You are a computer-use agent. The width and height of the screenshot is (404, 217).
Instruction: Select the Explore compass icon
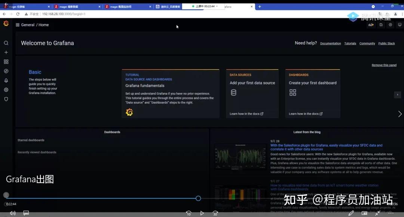coord(6,71)
